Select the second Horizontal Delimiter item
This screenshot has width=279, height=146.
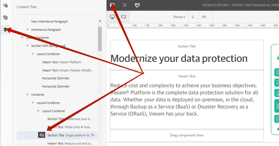[56, 86]
